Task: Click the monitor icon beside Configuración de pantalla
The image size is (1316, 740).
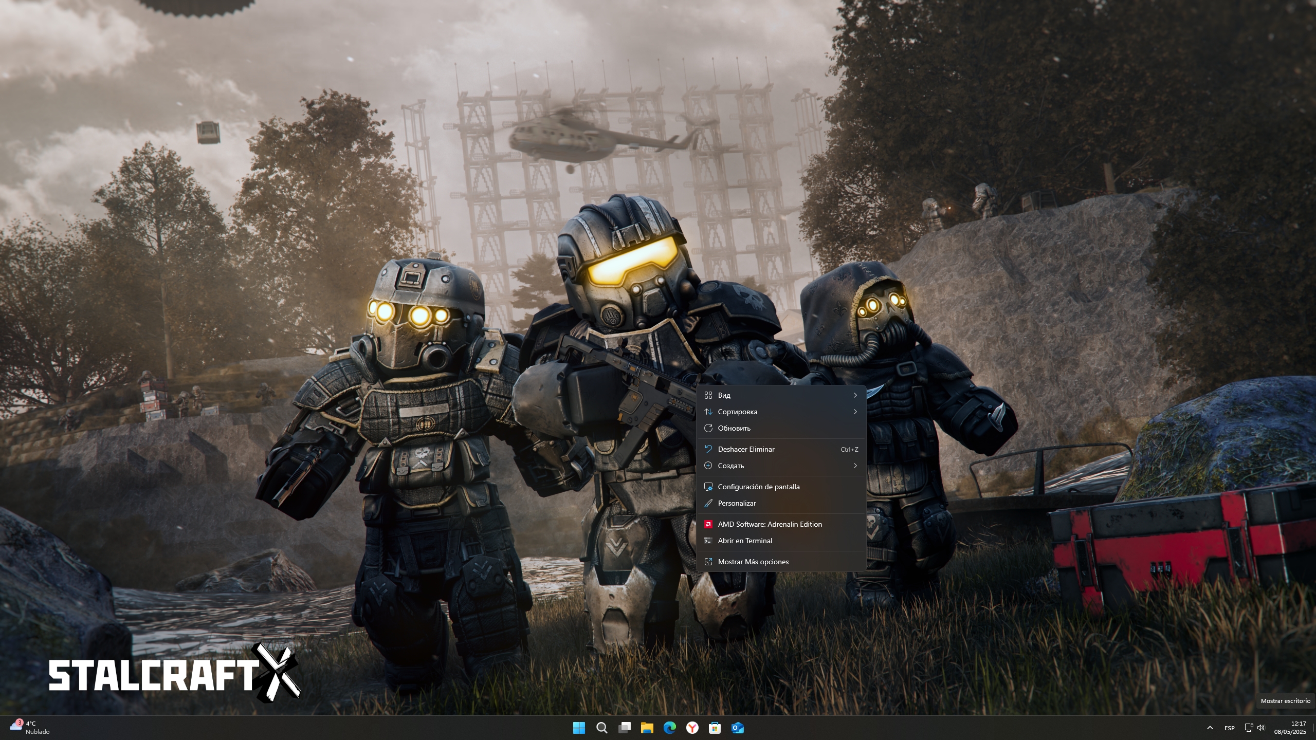Action: (x=708, y=487)
